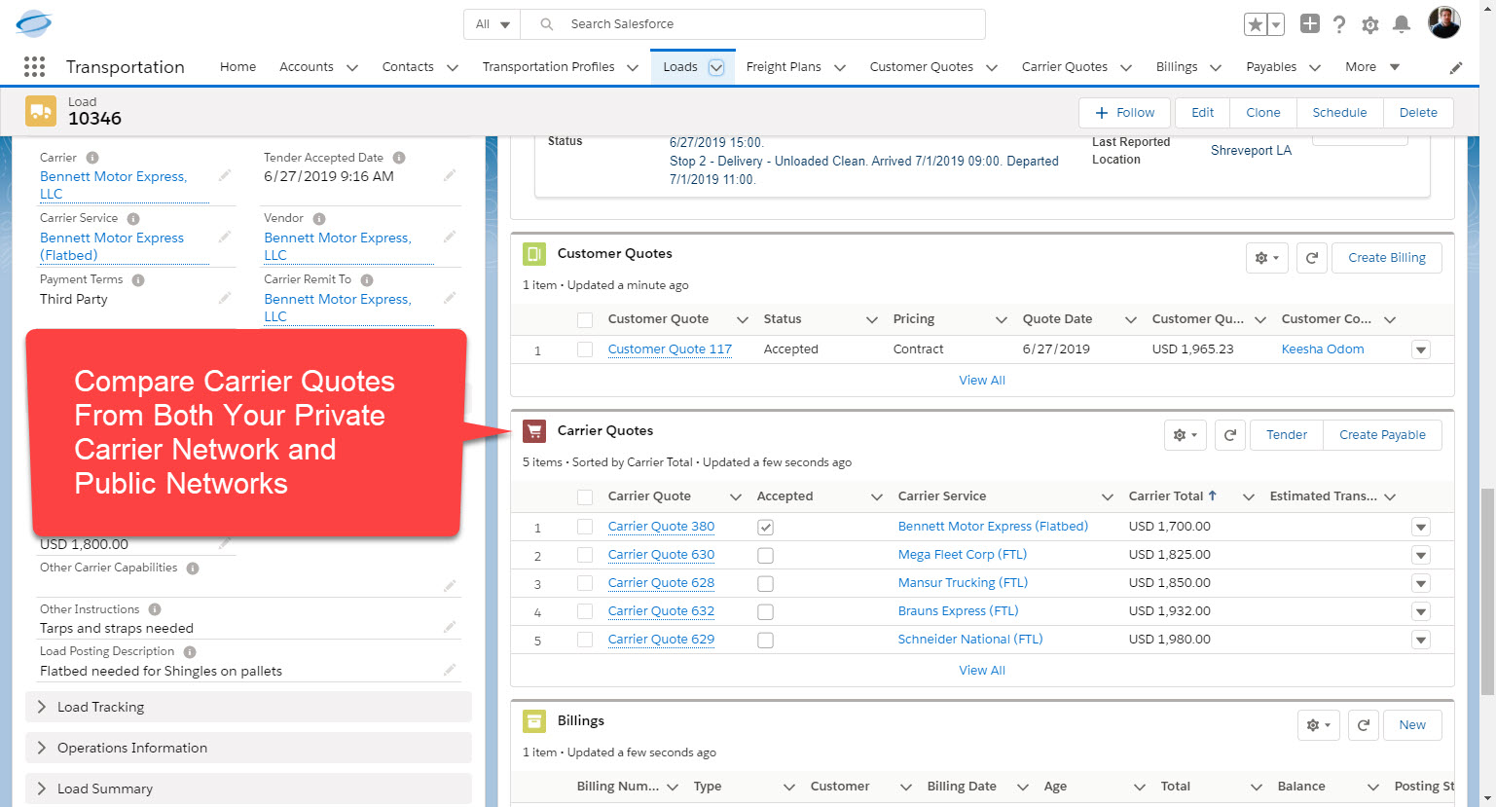The height and width of the screenshot is (807, 1496).
Task: Open the Loads tab dropdown arrow
Action: click(x=716, y=66)
